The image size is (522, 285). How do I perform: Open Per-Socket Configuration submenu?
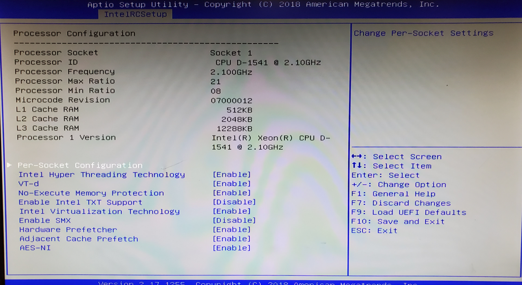[x=80, y=165]
